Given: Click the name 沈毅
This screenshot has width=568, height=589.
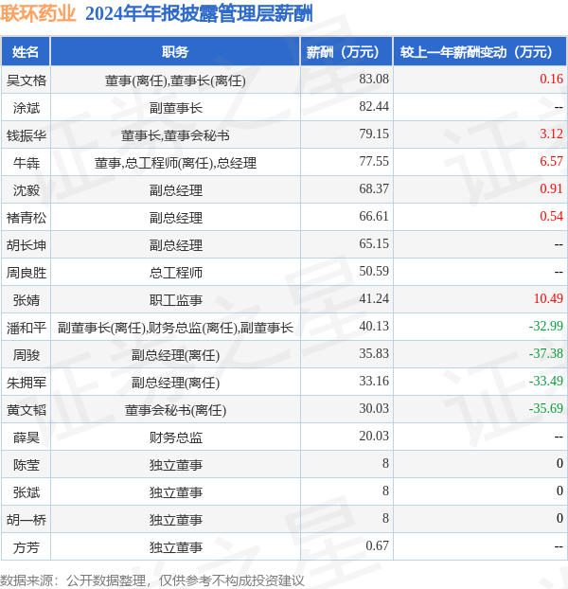Looking at the screenshot, I should tap(26, 190).
